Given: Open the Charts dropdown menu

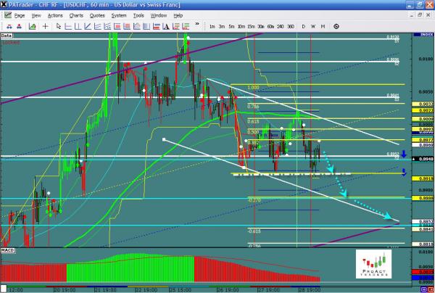Looking at the screenshot, I should click(x=76, y=15).
